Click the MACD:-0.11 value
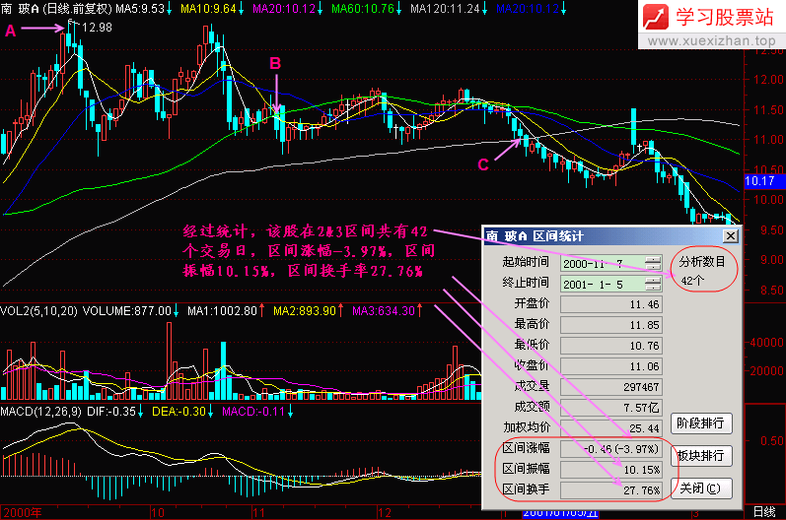This screenshot has width=786, height=520. click(x=253, y=412)
